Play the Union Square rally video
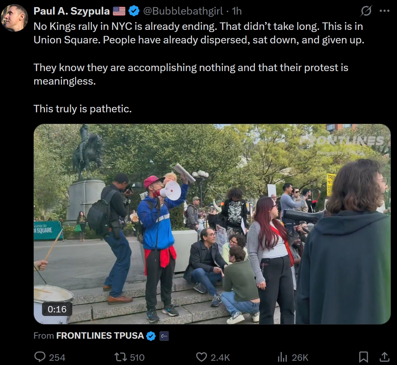The height and width of the screenshot is (365, 397). [x=212, y=224]
